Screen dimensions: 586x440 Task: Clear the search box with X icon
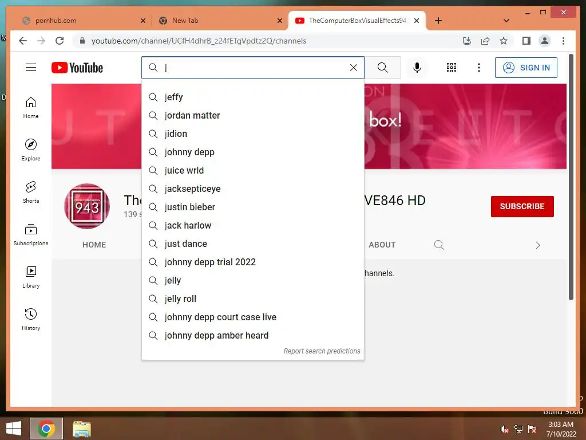[353, 68]
